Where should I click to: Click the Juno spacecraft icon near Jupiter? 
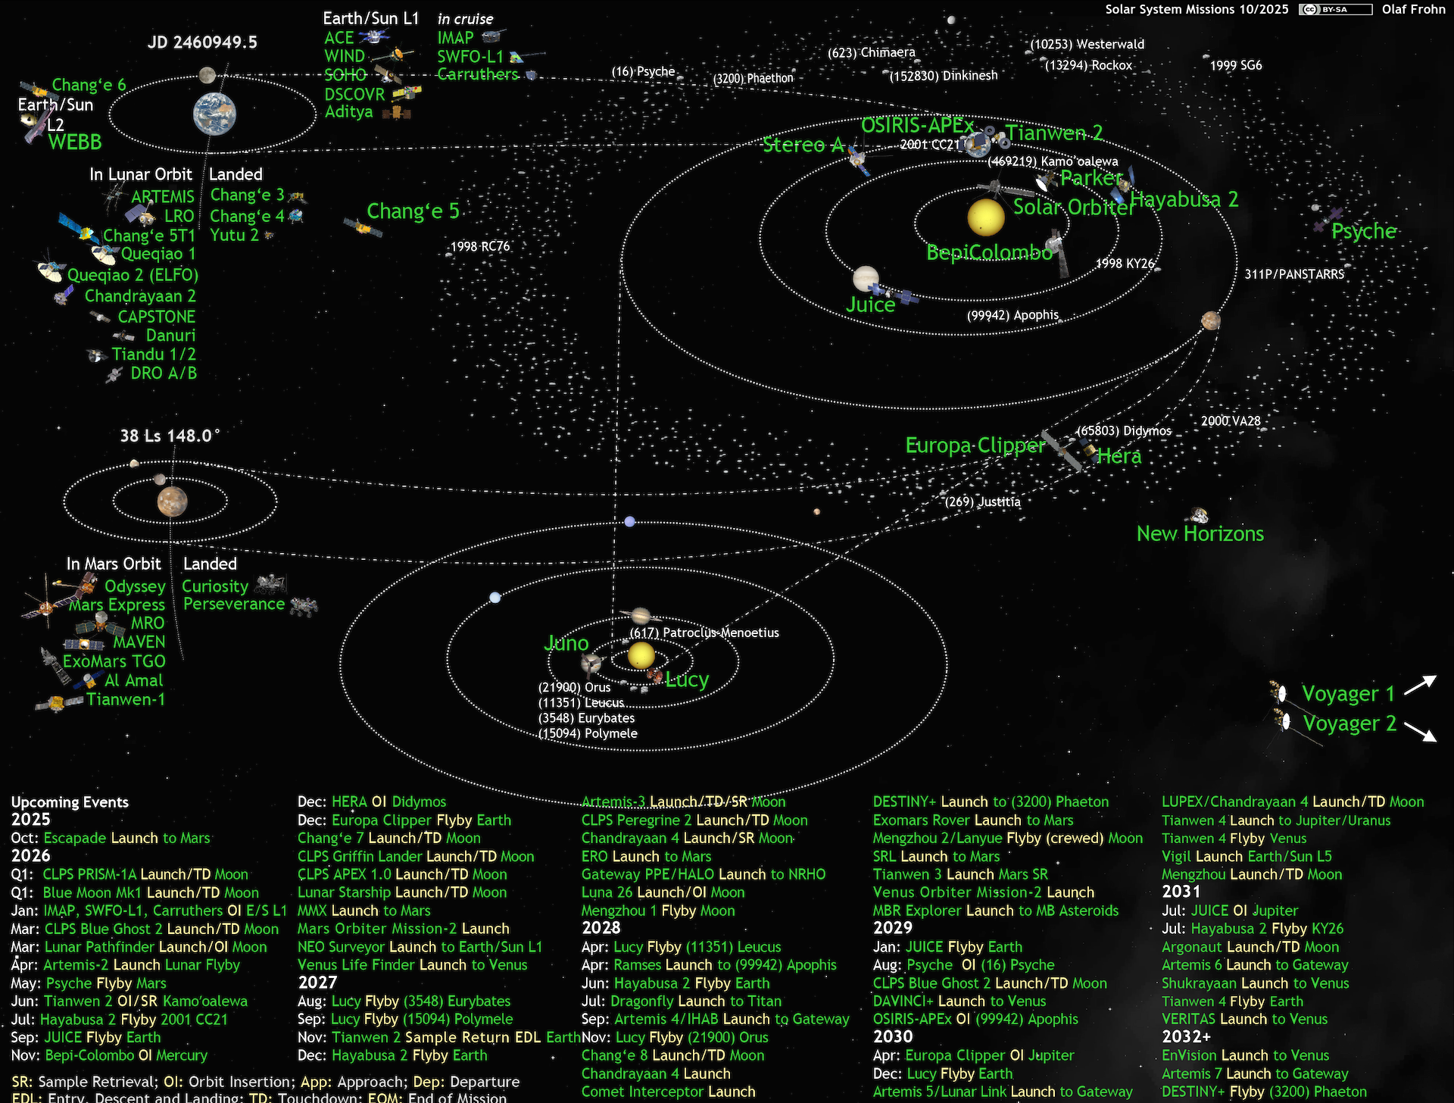591,664
